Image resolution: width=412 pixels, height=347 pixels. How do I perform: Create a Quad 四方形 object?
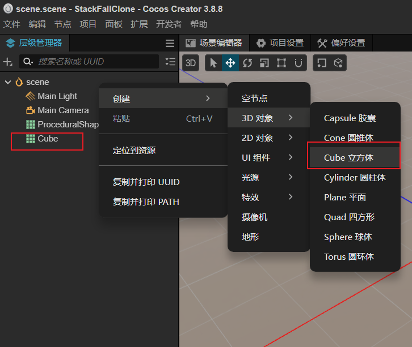pyautogui.click(x=355, y=217)
